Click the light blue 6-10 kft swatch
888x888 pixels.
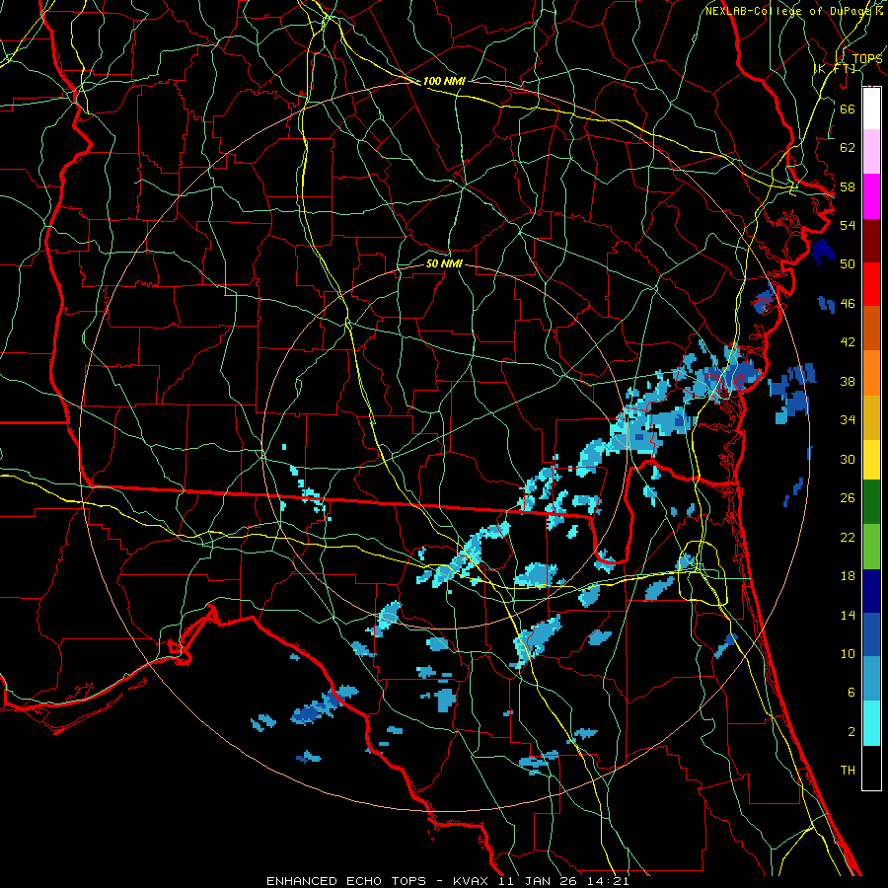(x=871, y=679)
